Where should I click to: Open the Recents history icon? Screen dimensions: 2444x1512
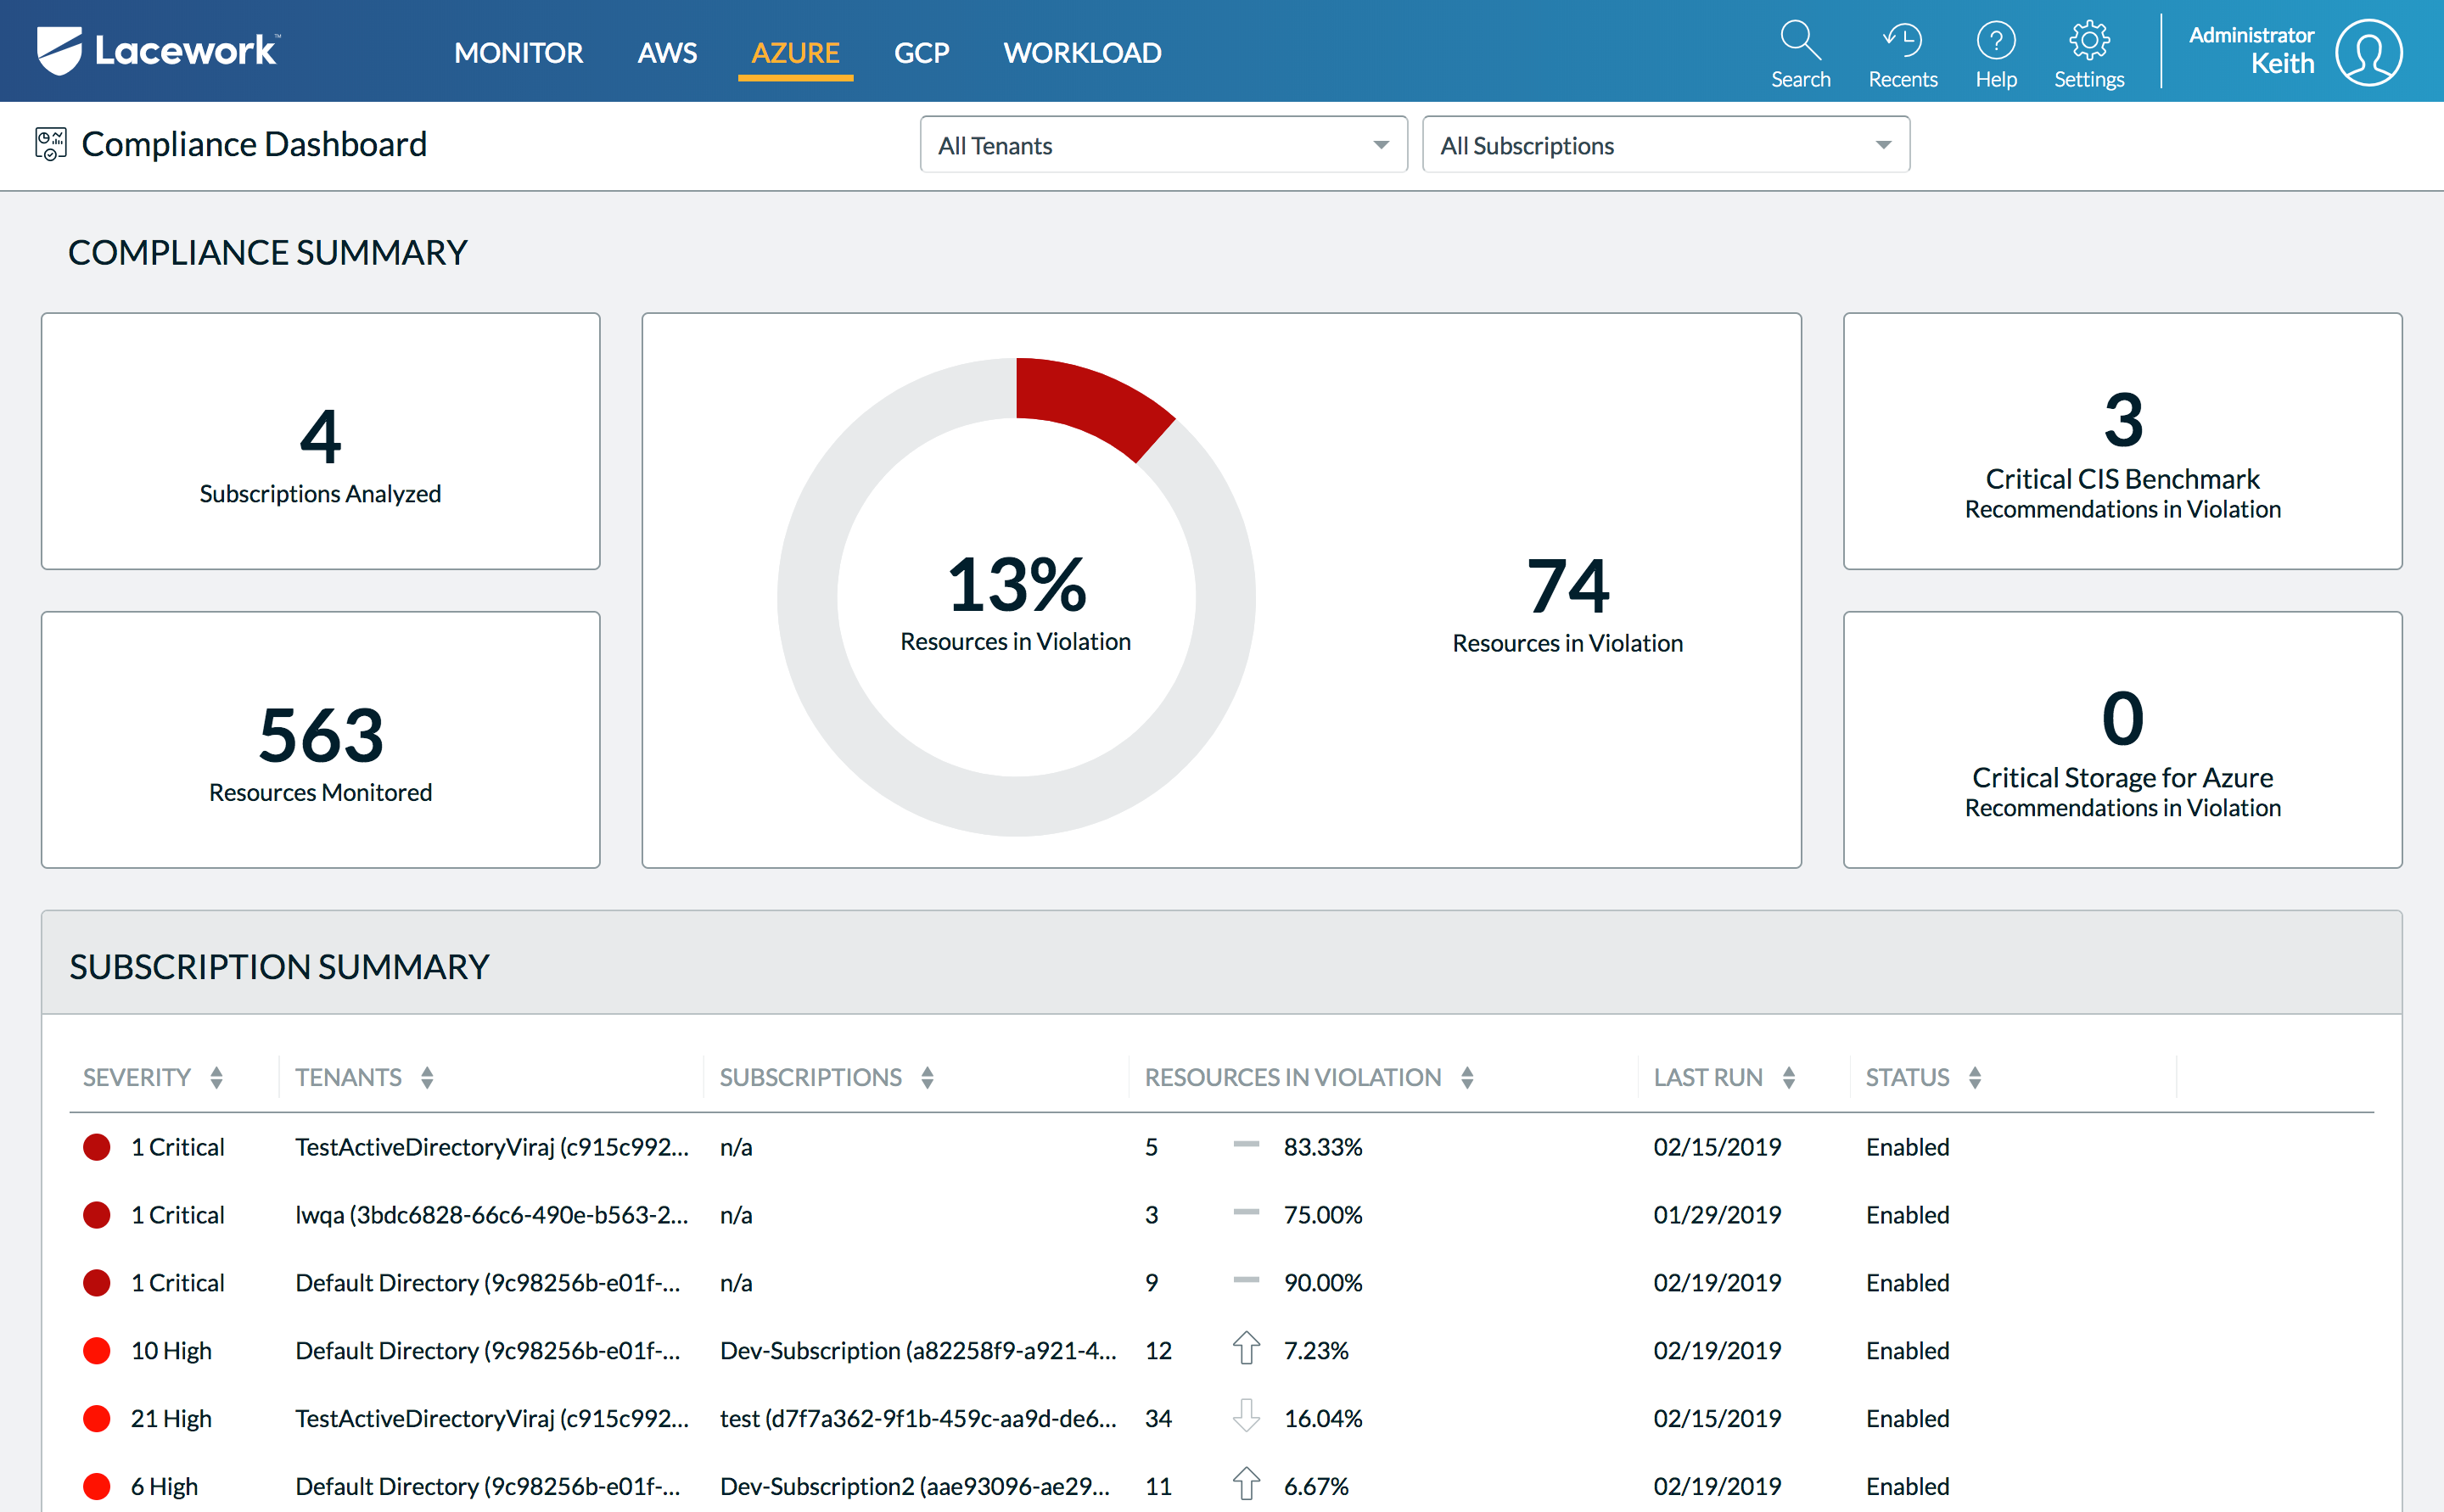[1902, 41]
